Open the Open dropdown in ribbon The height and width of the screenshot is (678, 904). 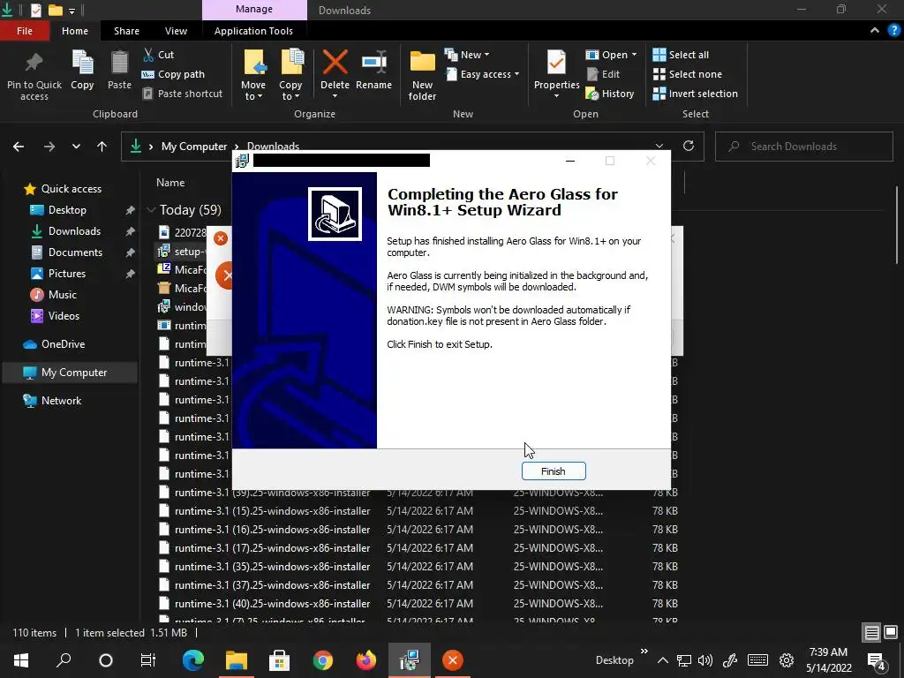pyautogui.click(x=611, y=55)
